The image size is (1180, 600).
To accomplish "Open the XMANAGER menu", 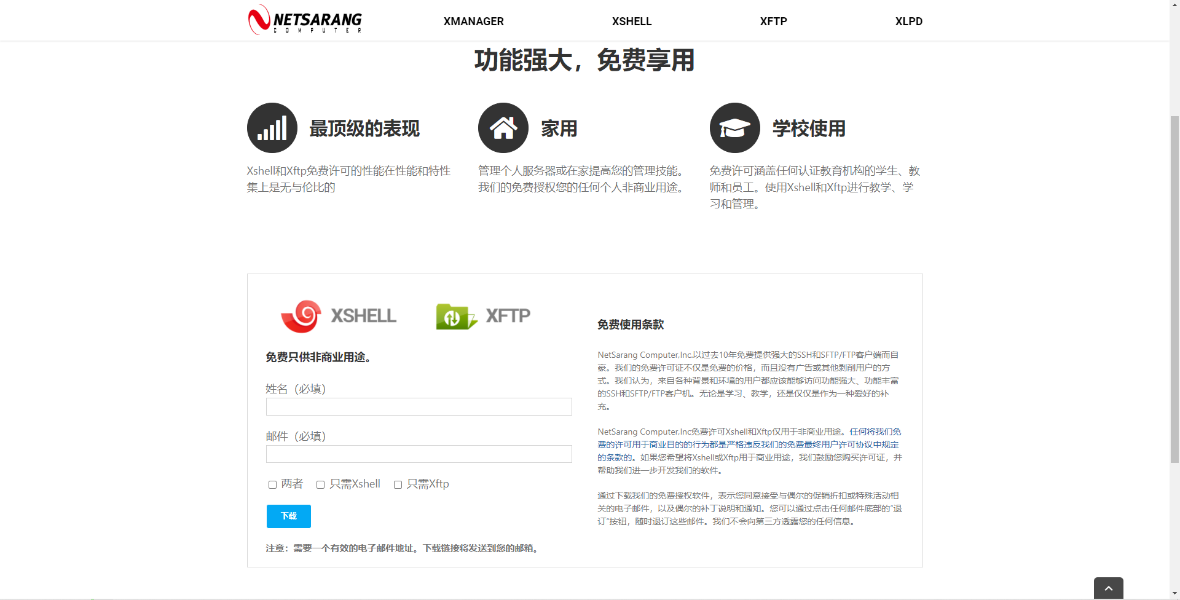I will pos(473,22).
